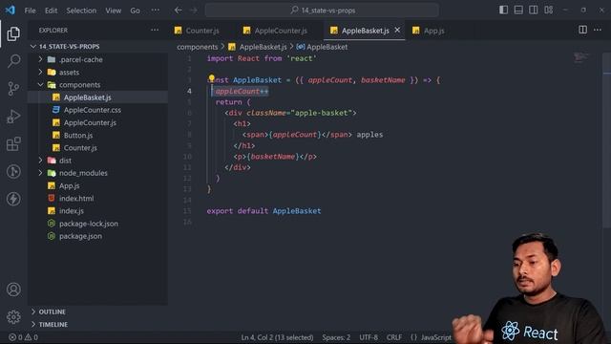Image resolution: width=611 pixels, height=344 pixels.
Task: Open Explorer Views and More Actions ellipsis
Action: pos(155,30)
